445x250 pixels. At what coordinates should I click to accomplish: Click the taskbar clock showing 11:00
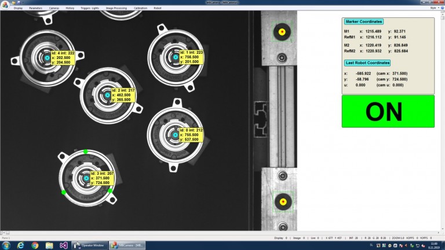pyautogui.click(x=434, y=245)
